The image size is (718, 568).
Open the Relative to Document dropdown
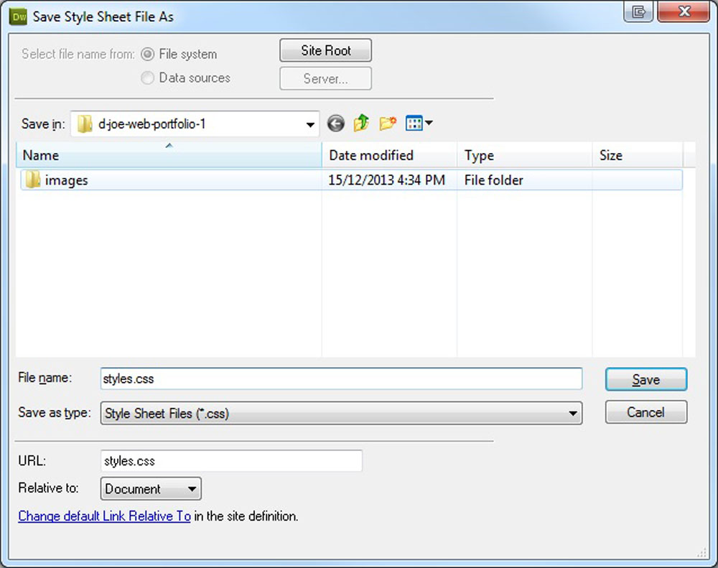click(x=191, y=490)
